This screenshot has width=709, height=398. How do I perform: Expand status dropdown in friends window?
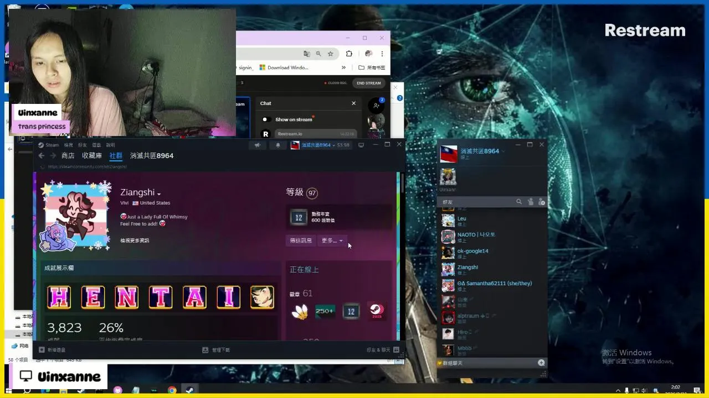click(503, 151)
